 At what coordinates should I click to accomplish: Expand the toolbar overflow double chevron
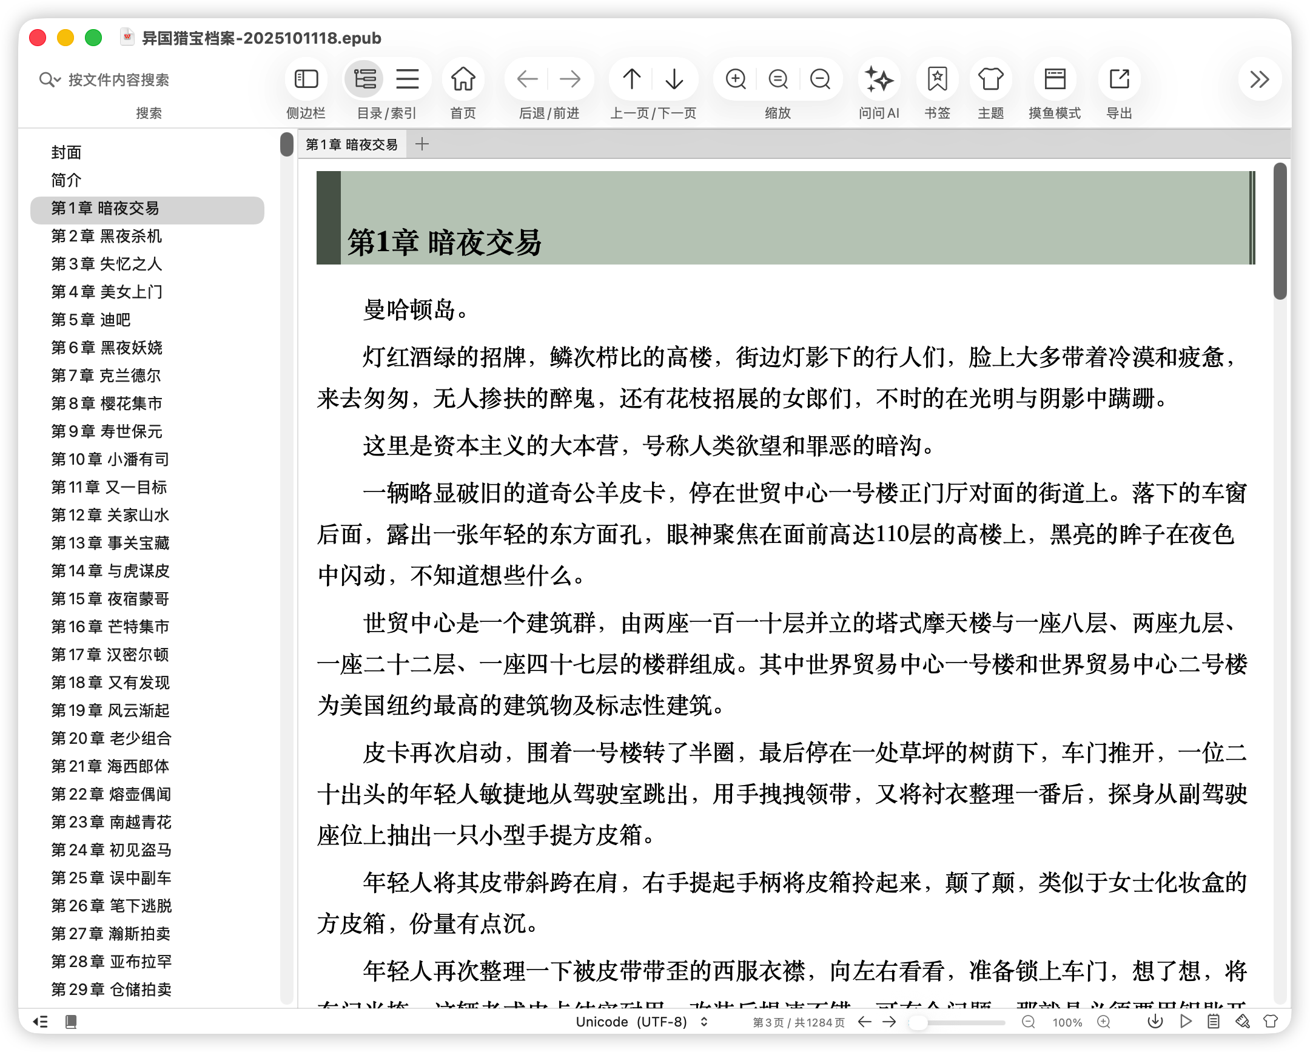coord(1259,79)
